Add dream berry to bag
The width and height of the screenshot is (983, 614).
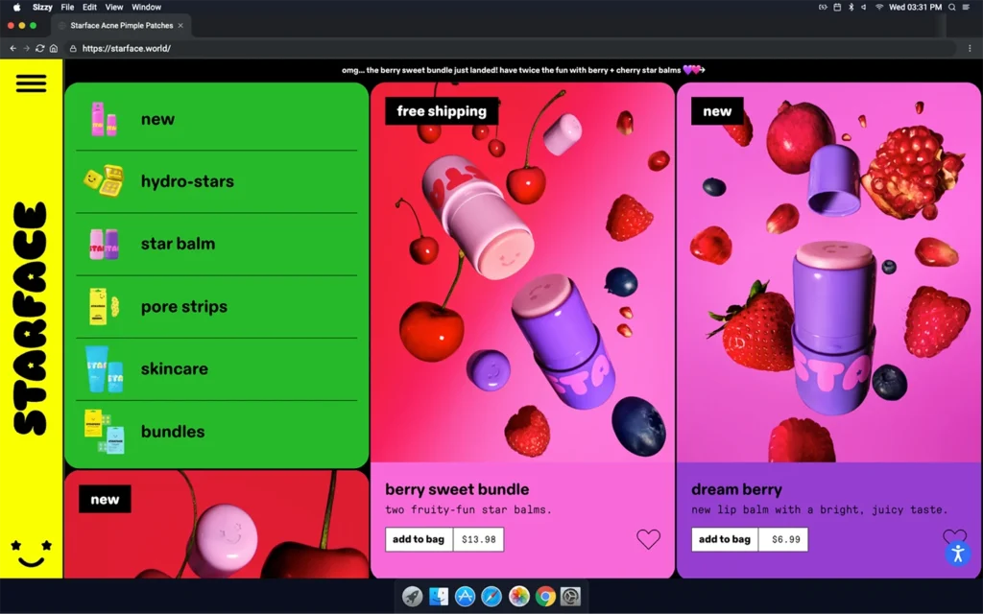tap(725, 539)
